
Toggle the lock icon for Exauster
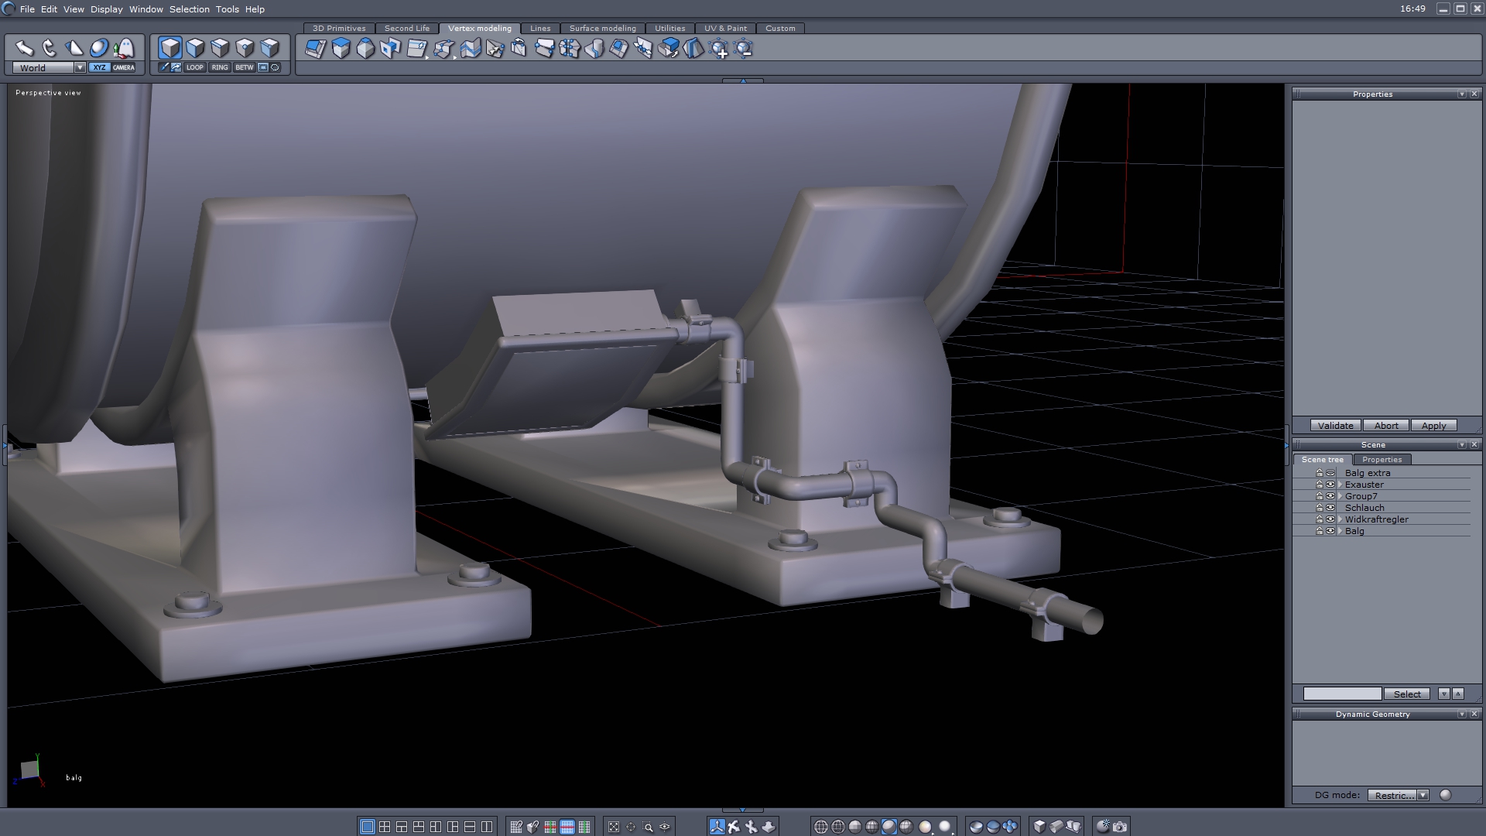pos(1319,485)
